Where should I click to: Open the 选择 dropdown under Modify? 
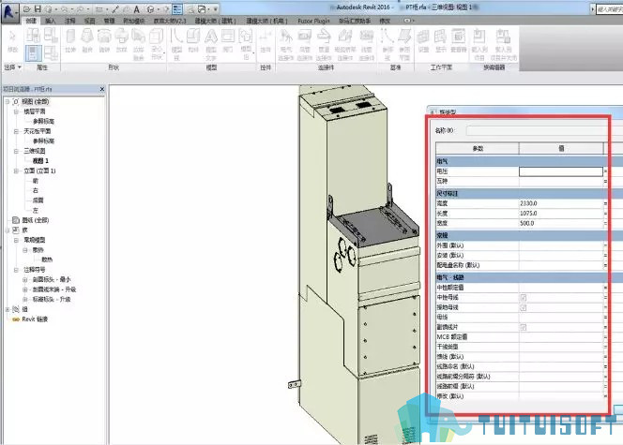pos(12,67)
